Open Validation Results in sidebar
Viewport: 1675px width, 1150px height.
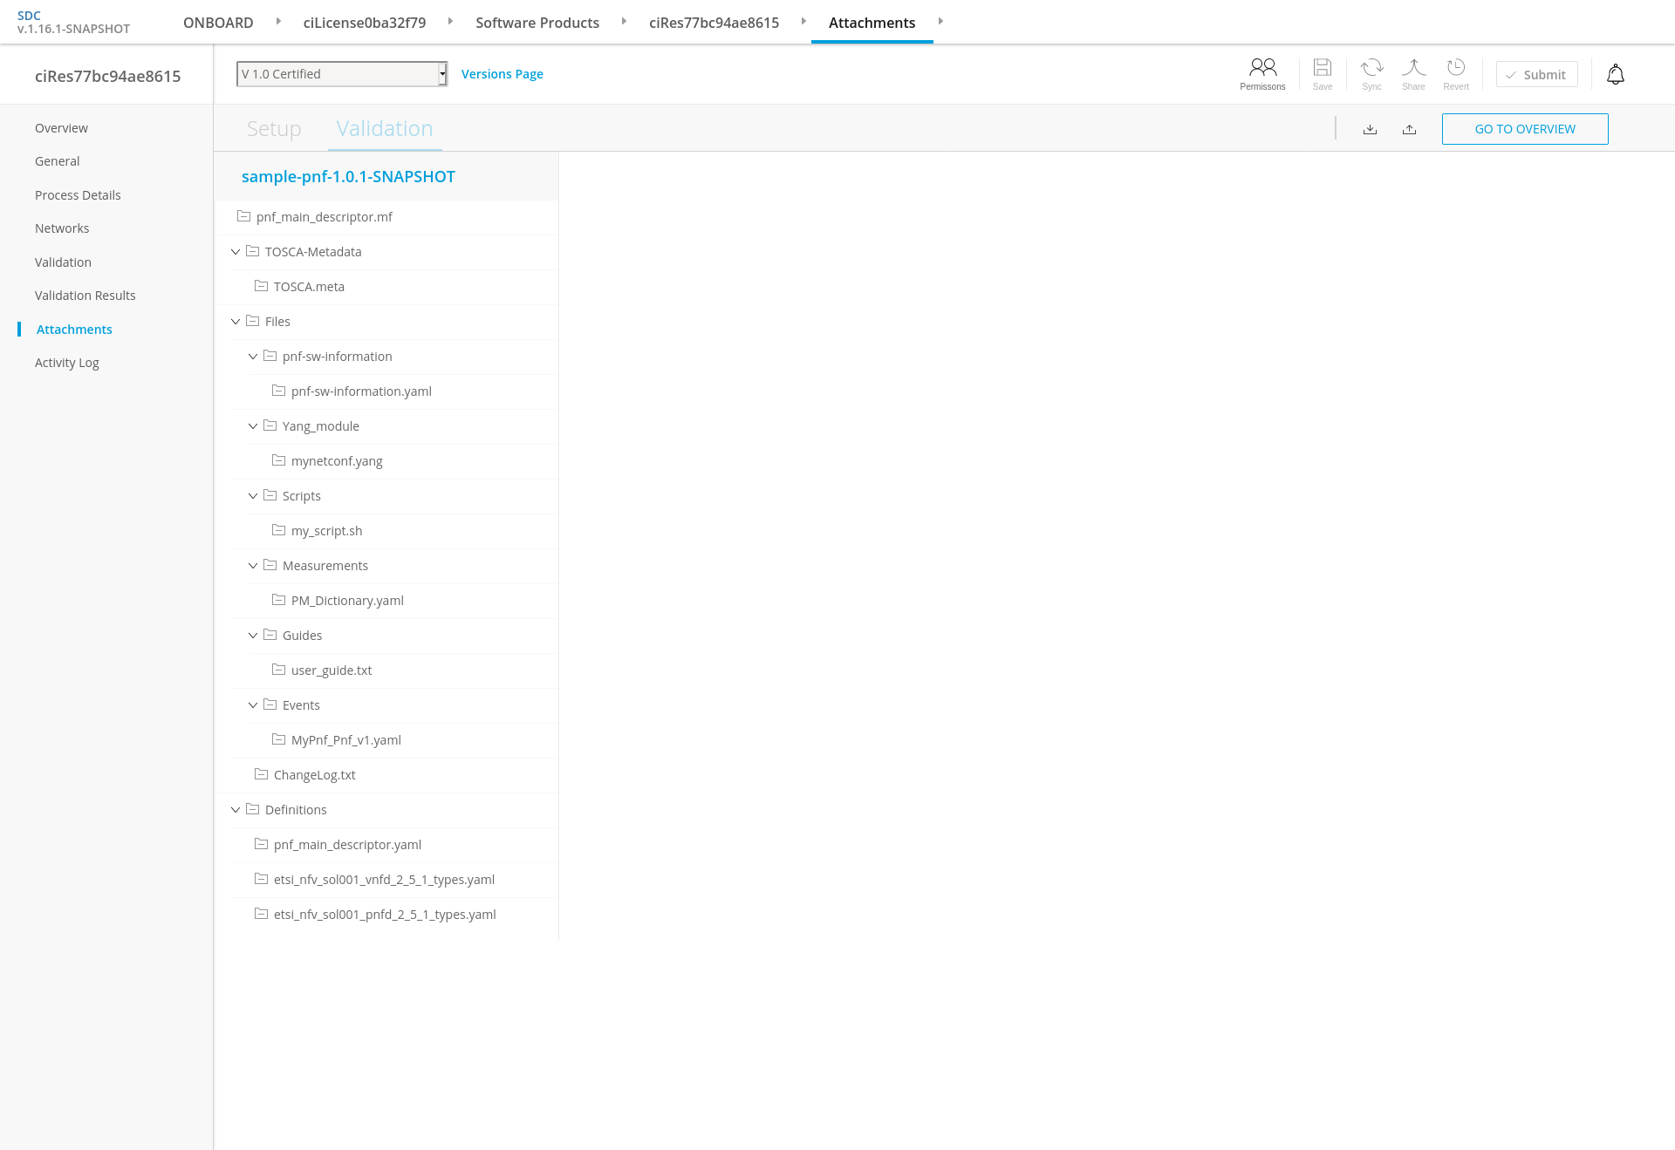pyautogui.click(x=85, y=296)
